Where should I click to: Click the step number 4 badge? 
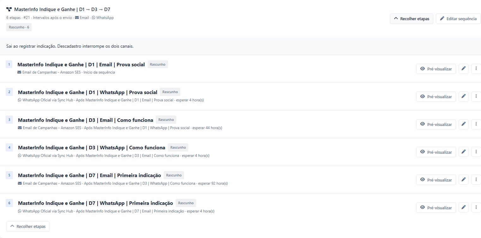9,147
